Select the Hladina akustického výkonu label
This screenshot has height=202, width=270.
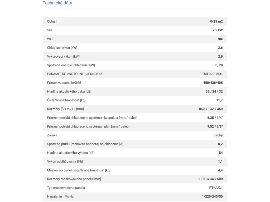(x=71, y=153)
